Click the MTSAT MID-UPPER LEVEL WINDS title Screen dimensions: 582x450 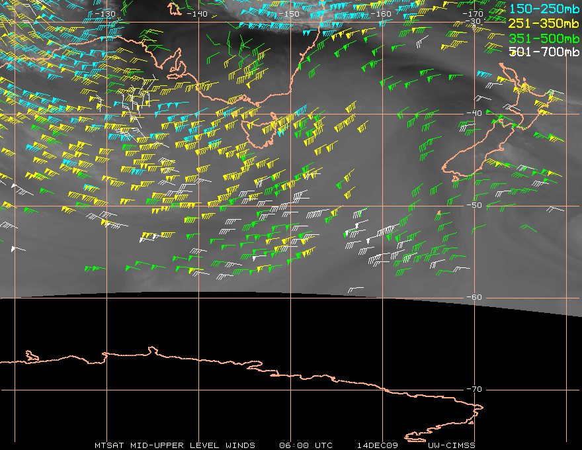[175, 445]
